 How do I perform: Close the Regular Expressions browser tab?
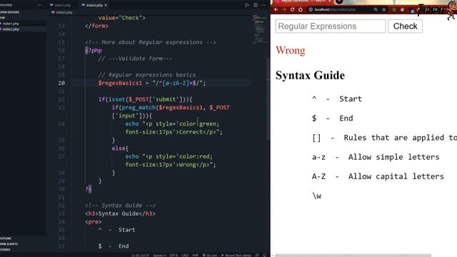click(330, 1)
